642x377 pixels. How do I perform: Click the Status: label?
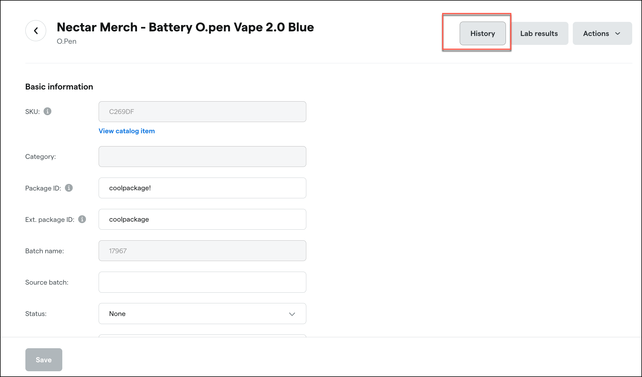point(36,314)
